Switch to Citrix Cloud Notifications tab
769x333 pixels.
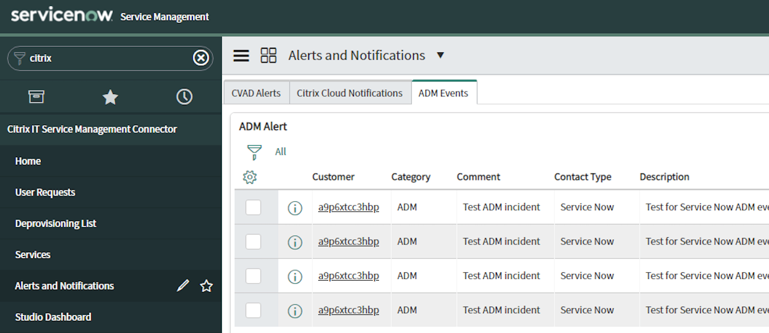(350, 93)
